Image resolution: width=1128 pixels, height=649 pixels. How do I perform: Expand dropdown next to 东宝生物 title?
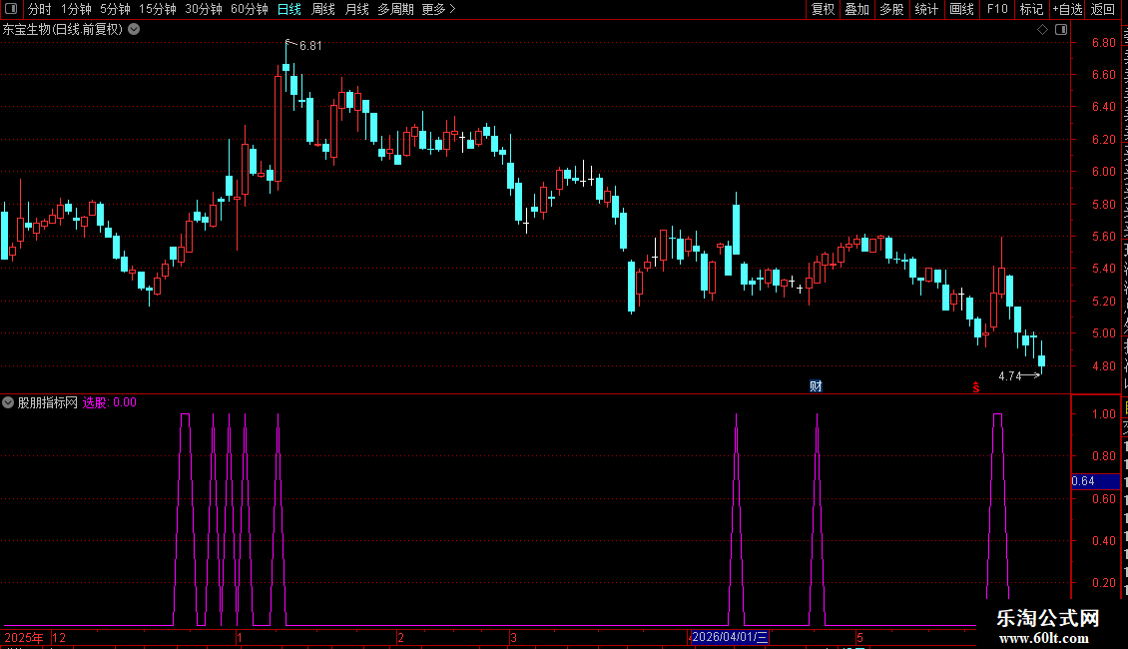coord(134,30)
